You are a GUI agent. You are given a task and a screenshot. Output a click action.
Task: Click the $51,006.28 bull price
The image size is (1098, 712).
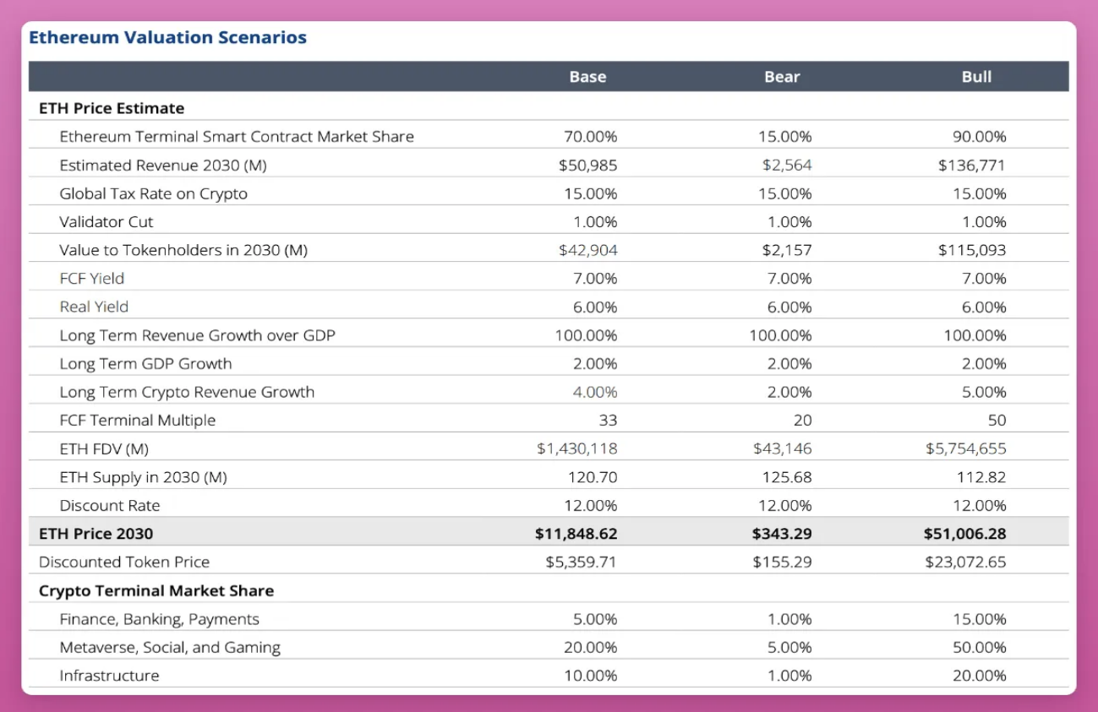click(x=964, y=534)
